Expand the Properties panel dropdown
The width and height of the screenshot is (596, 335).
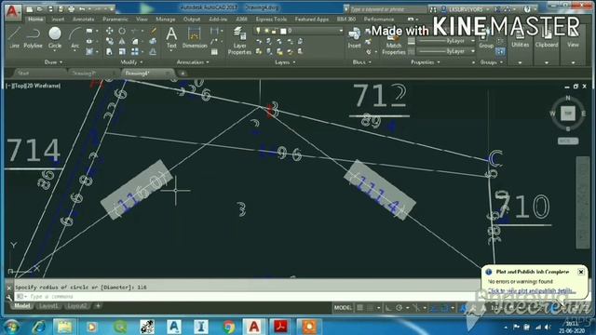[426, 62]
